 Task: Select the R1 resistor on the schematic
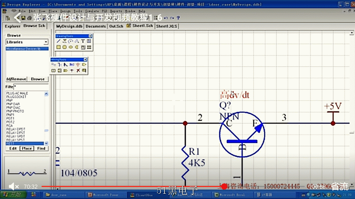[185, 163]
